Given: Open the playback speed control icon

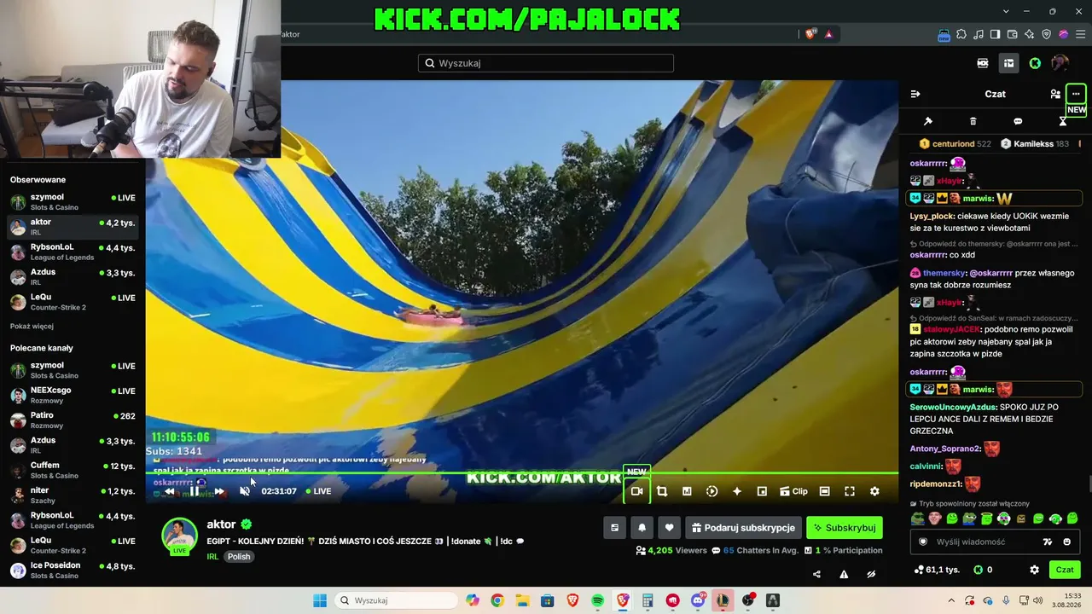Looking at the screenshot, I should pos(712,491).
